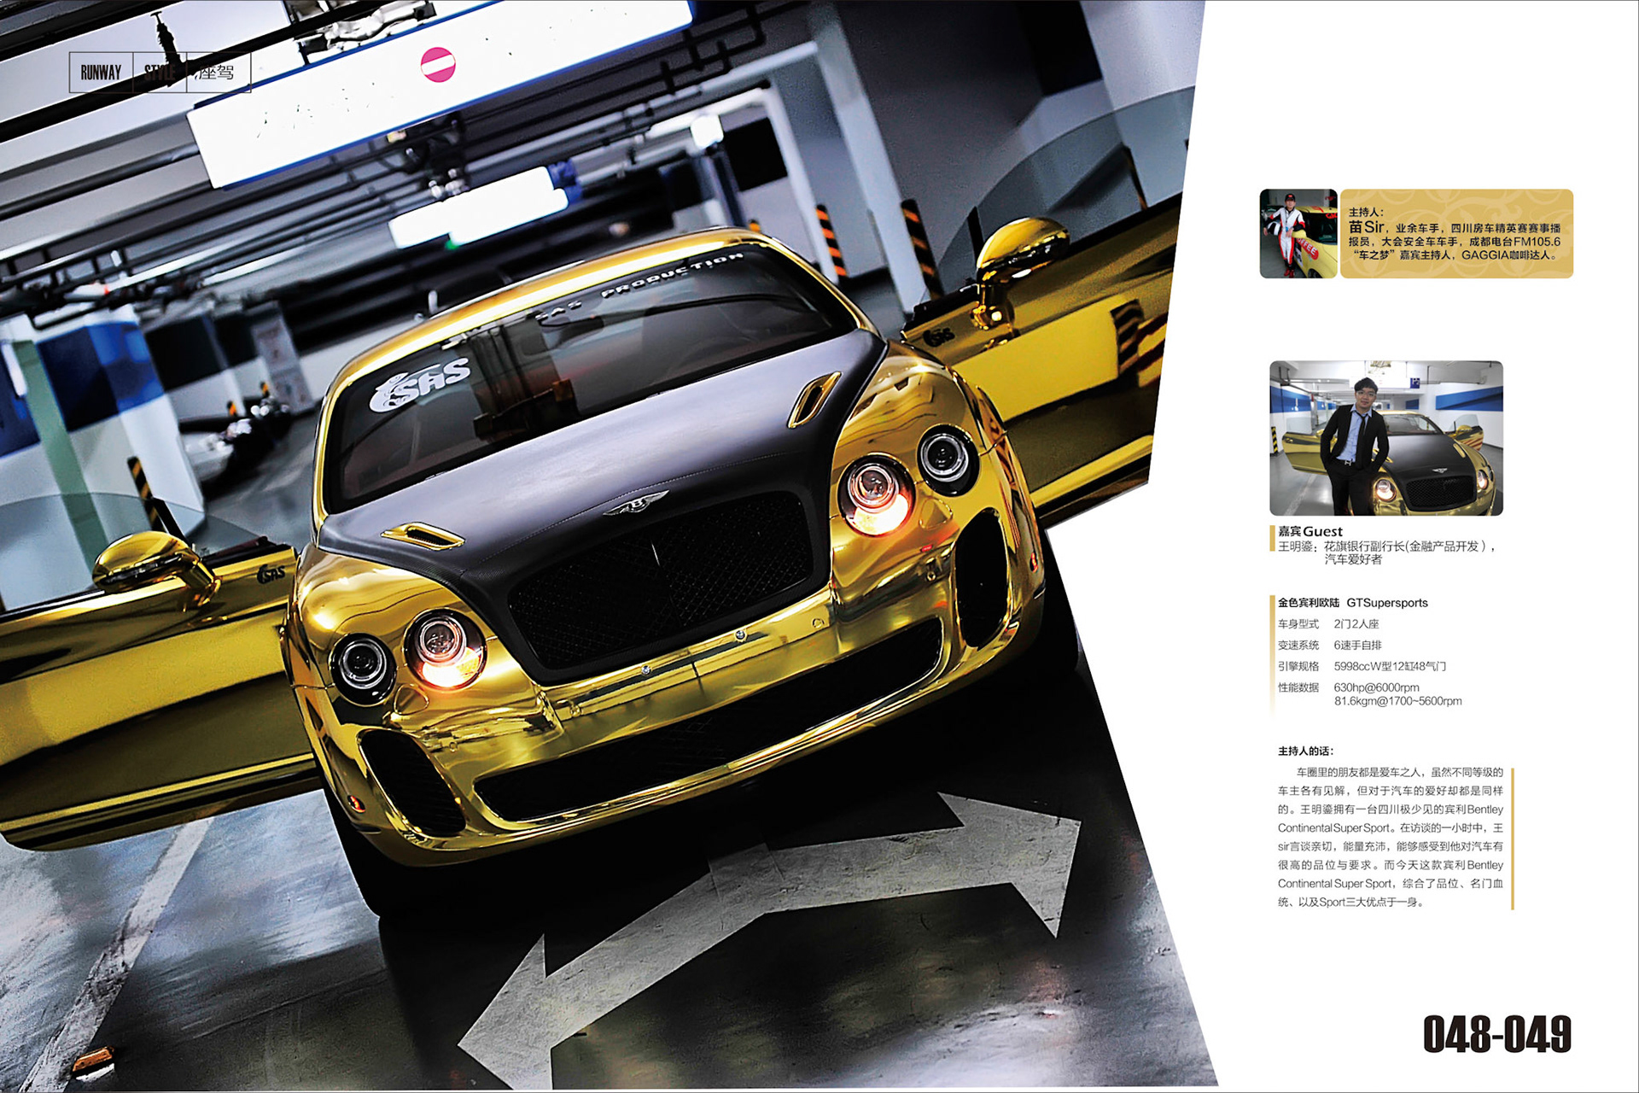Click the 主持人的话 heading
This screenshot has width=1639, height=1093.
tap(1305, 751)
